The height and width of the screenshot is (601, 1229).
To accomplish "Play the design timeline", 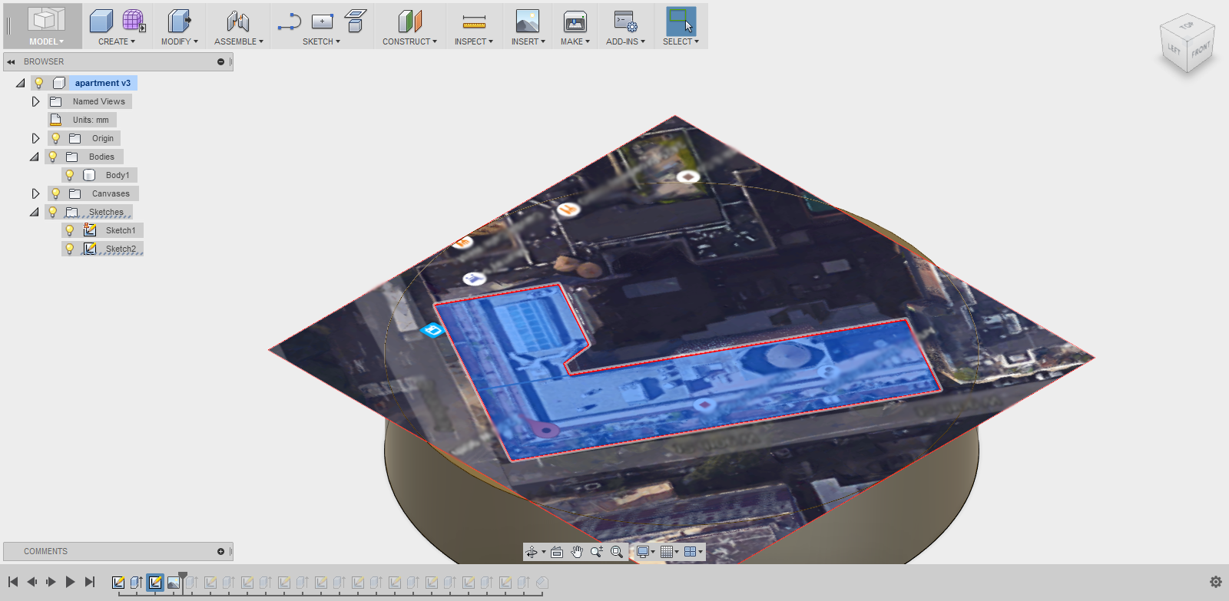I will (70, 582).
